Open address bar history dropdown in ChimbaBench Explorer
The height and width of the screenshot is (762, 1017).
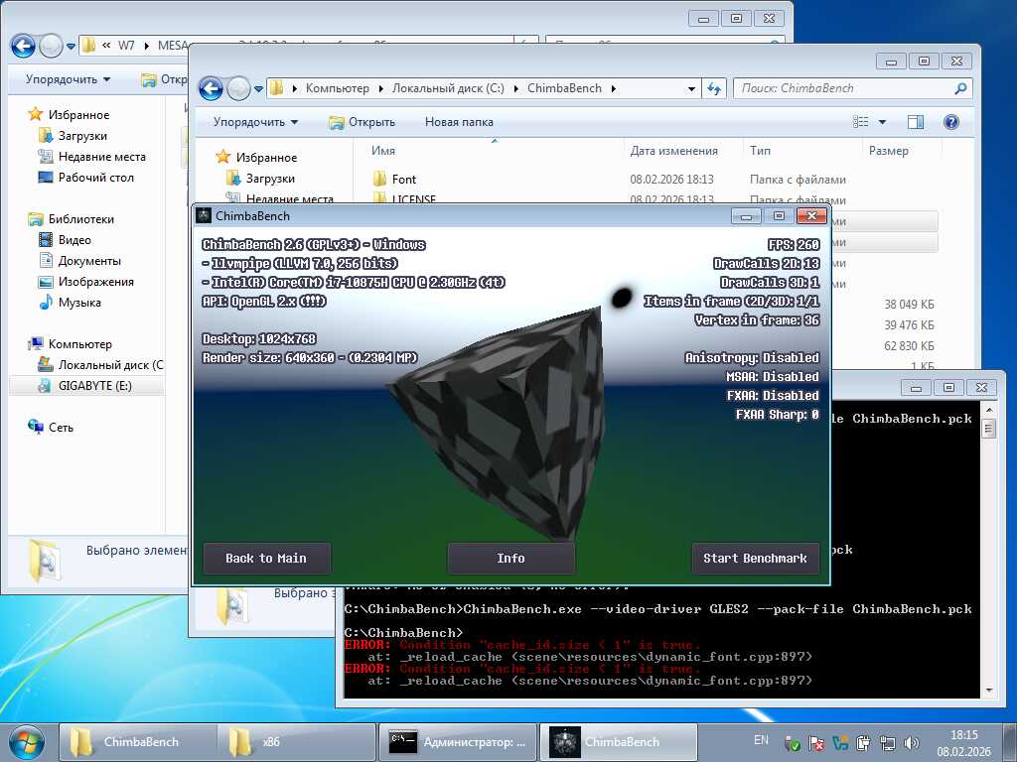(691, 88)
